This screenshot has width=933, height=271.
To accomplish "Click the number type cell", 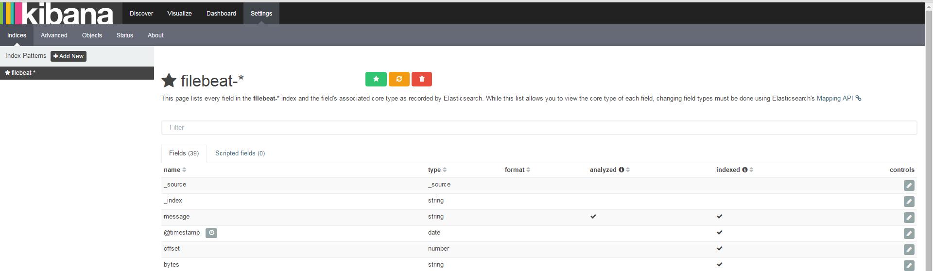I will coord(438,249).
